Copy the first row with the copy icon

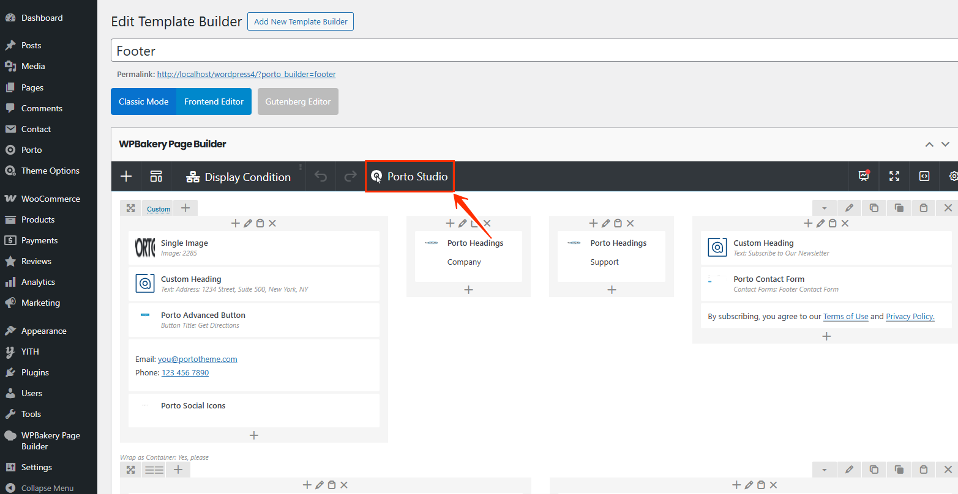[x=874, y=208]
